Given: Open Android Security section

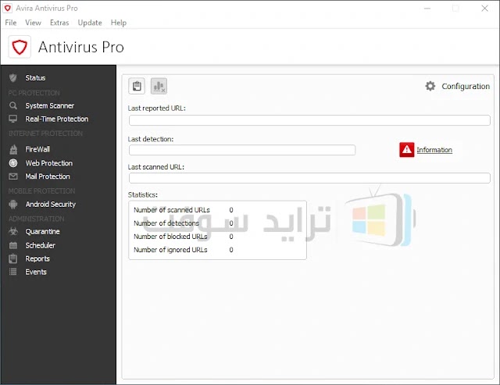Looking at the screenshot, I should coord(51,205).
